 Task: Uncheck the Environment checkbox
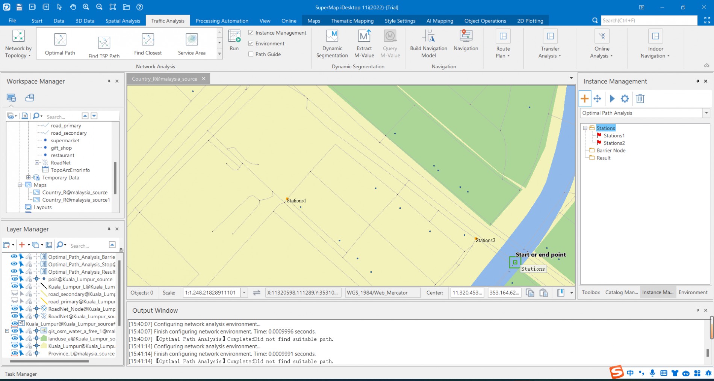tap(251, 44)
